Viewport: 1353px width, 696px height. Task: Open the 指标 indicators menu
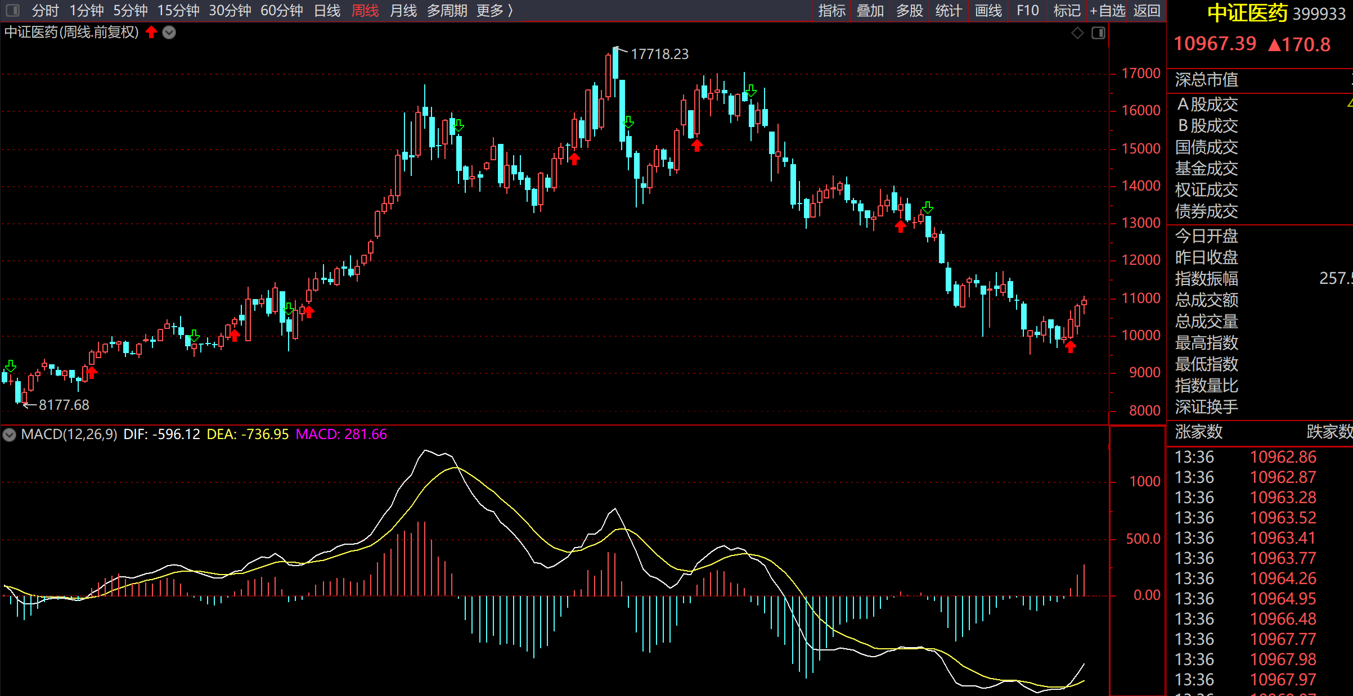(832, 11)
